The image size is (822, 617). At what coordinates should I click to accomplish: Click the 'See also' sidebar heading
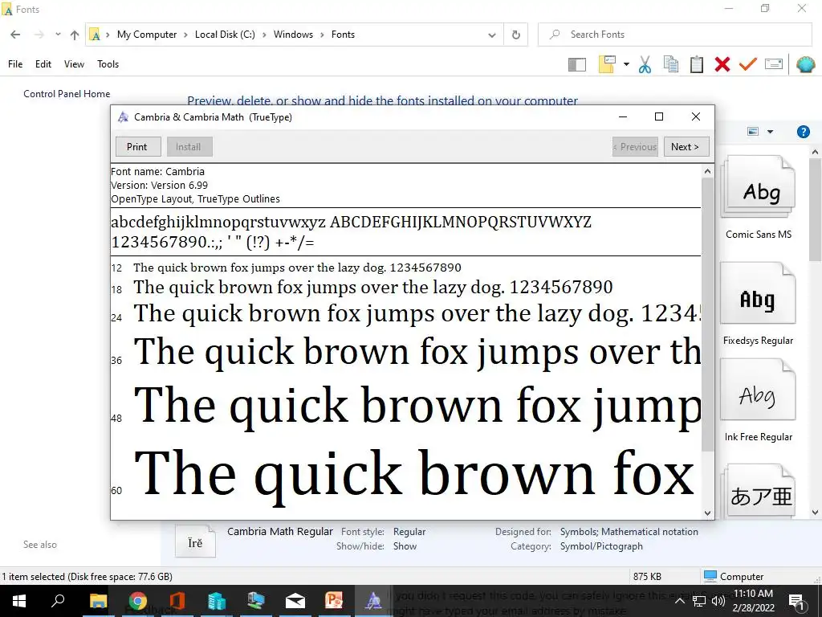40,545
